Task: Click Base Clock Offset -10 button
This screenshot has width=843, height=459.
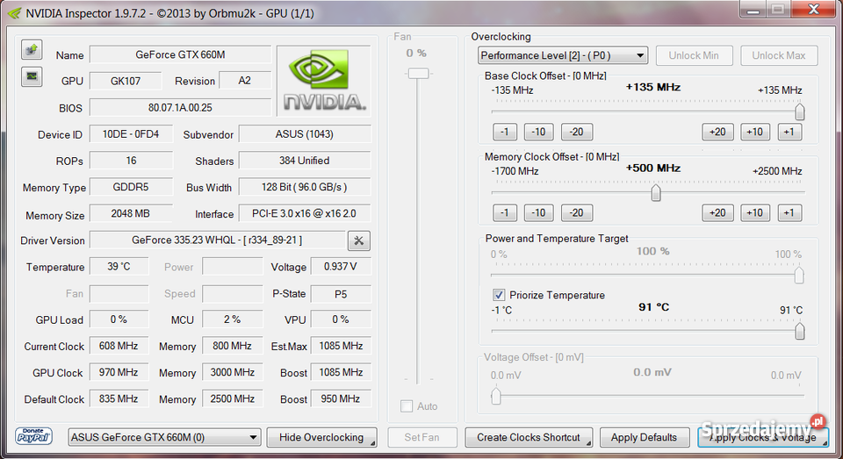Action: click(538, 132)
